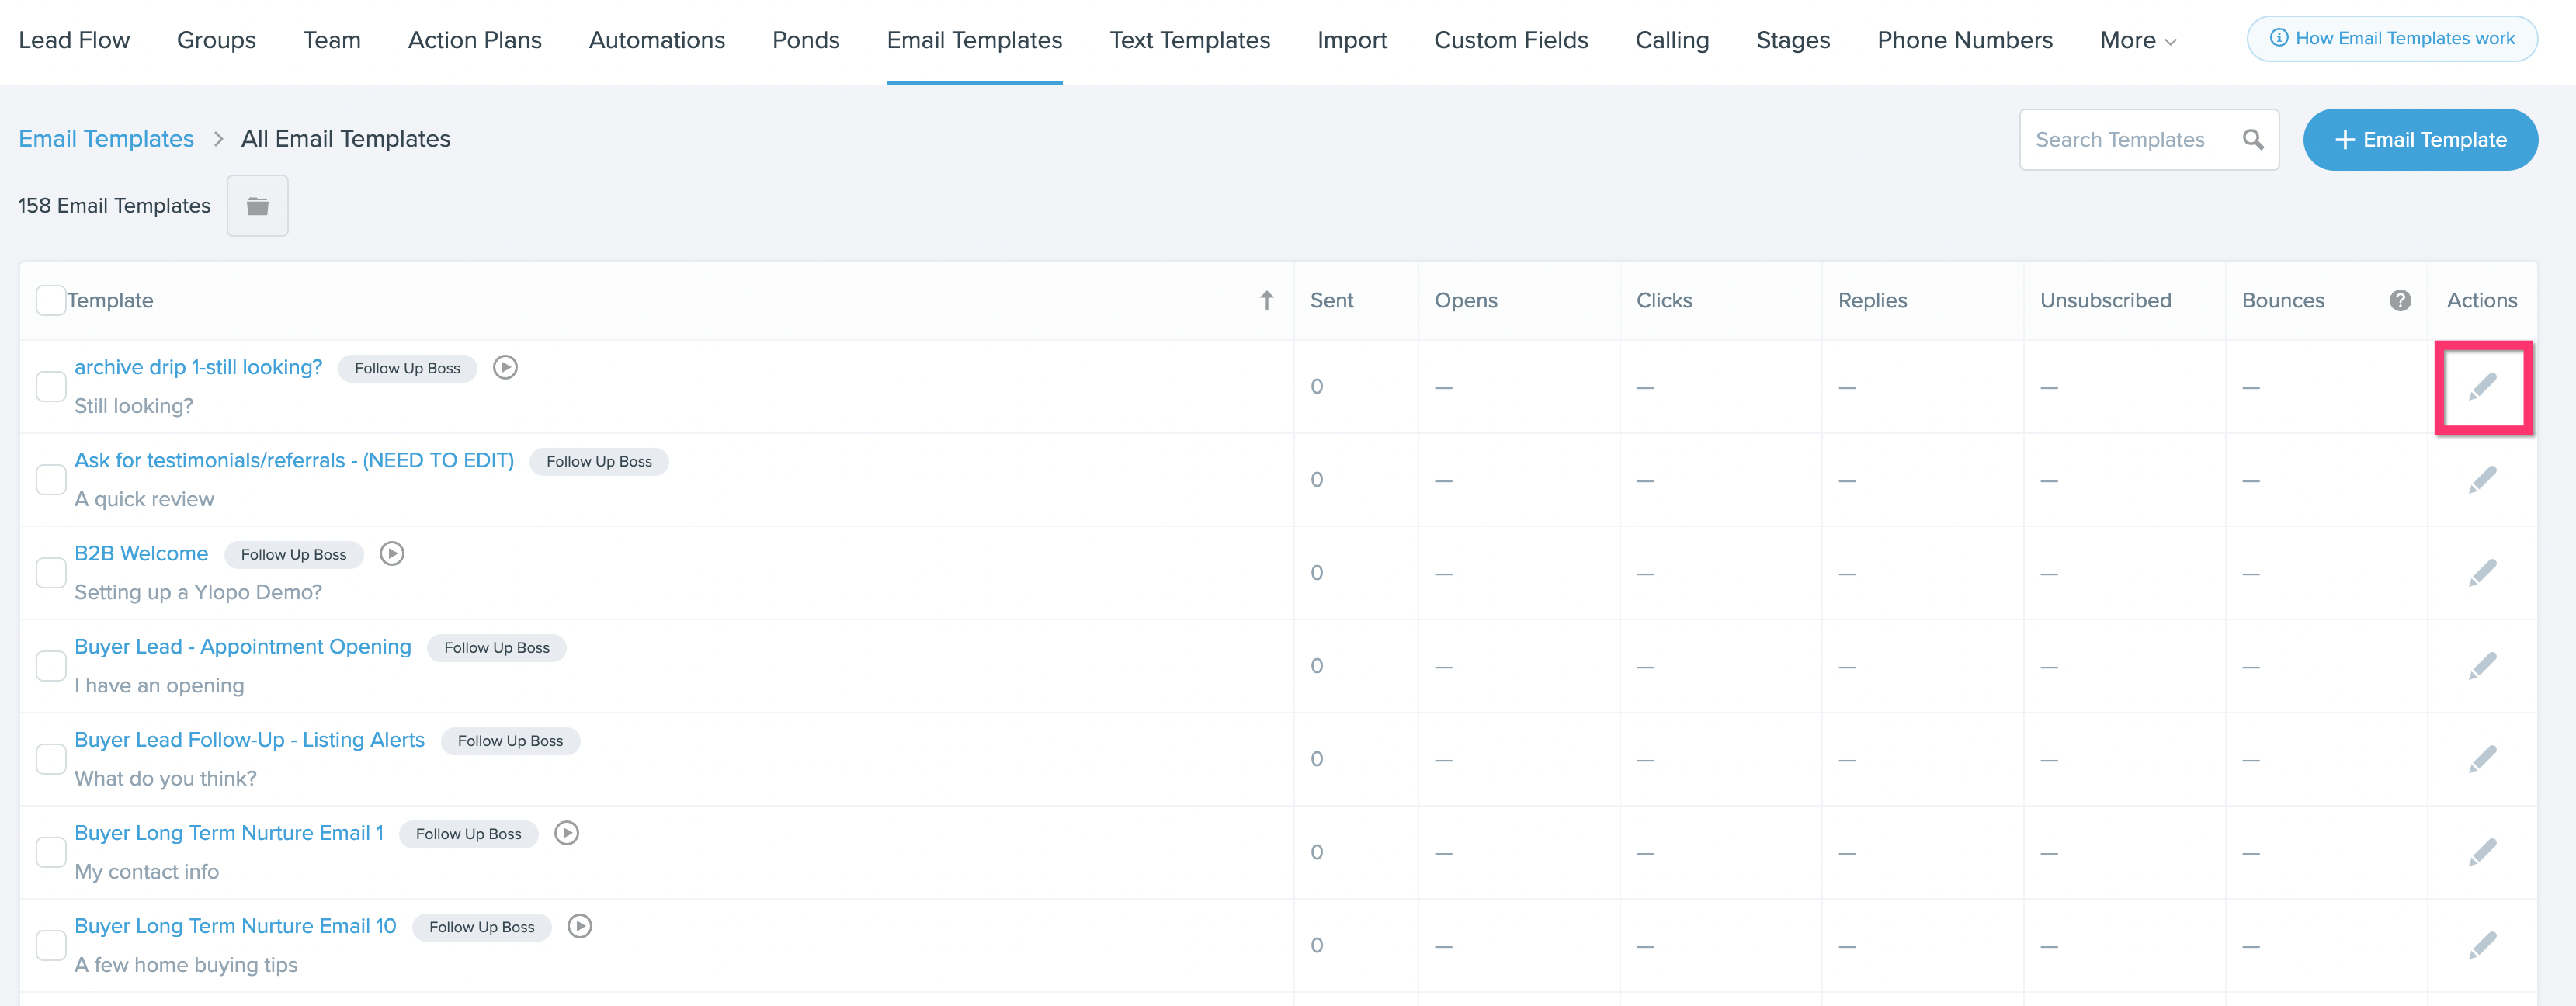Click play icon next to archive drip 1
This screenshot has width=2576, height=1006.
(506, 368)
